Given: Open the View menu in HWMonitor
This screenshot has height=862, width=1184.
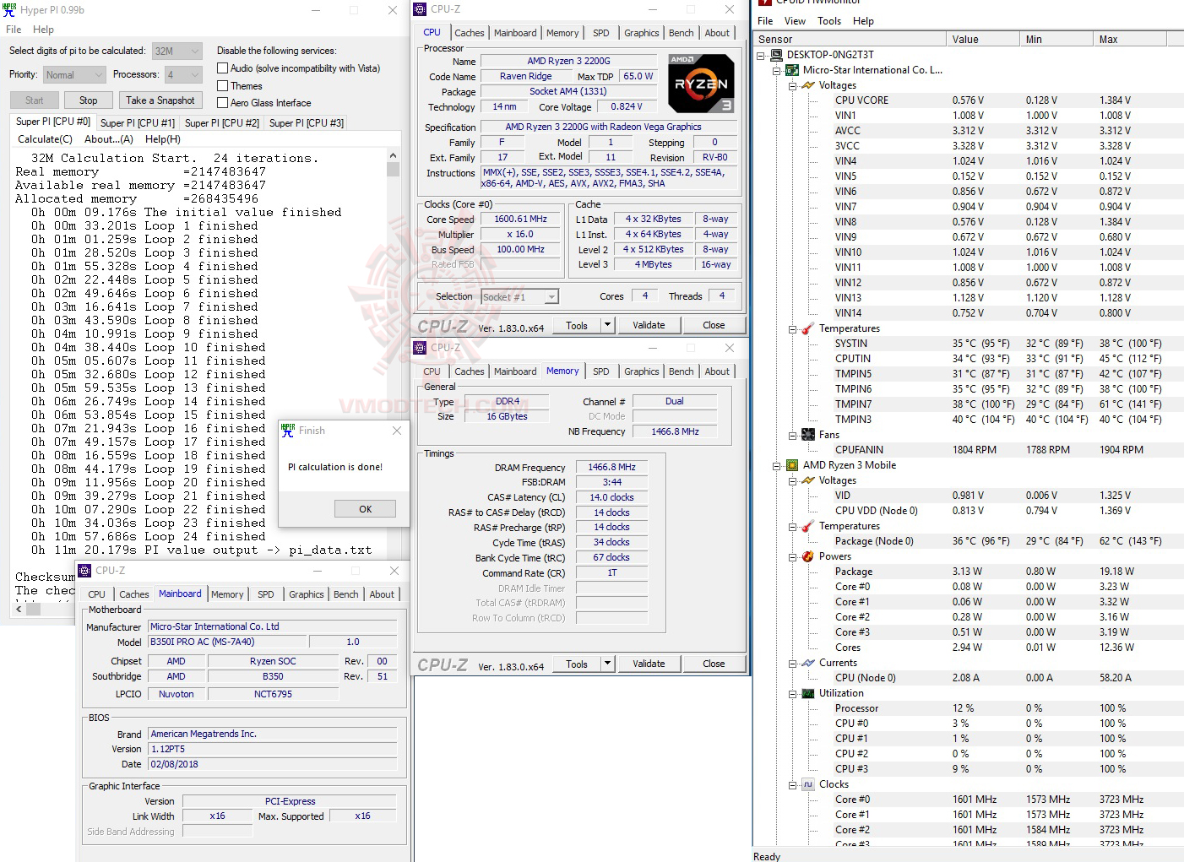Looking at the screenshot, I should point(795,21).
